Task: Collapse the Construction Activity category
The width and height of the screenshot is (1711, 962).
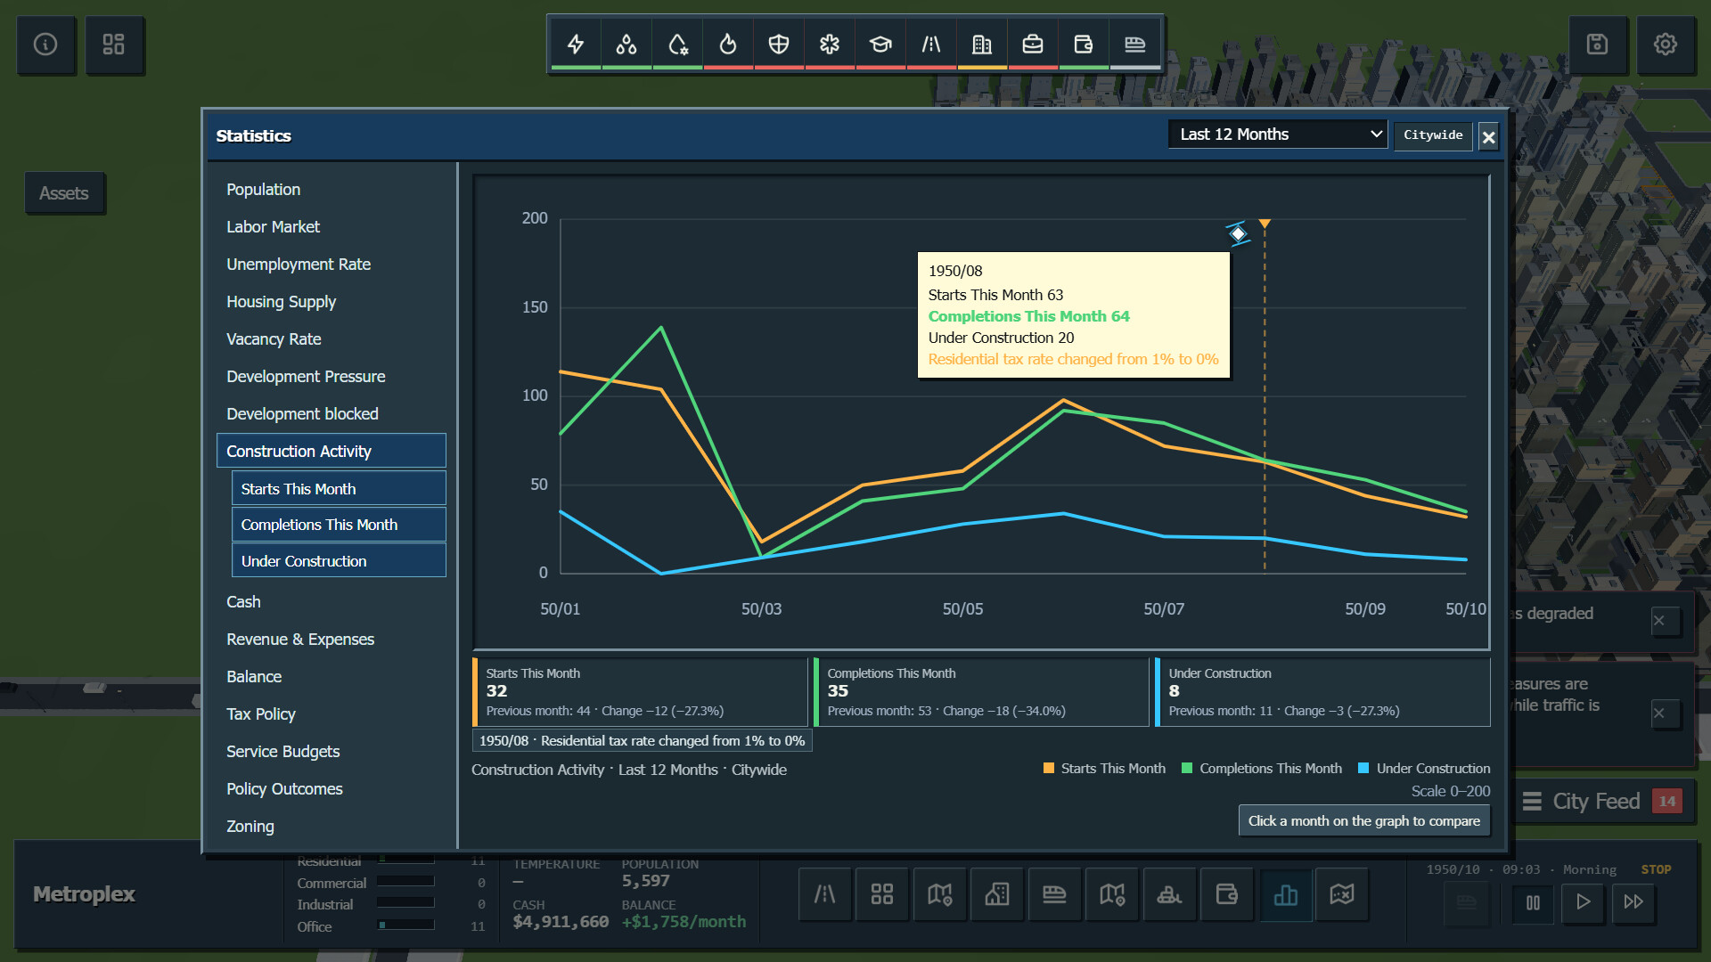Action: coord(332,451)
